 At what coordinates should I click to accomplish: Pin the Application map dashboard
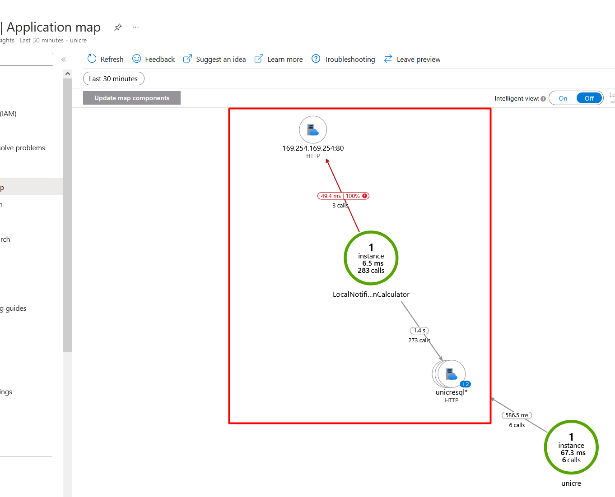pyautogui.click(x=118, y=27)
